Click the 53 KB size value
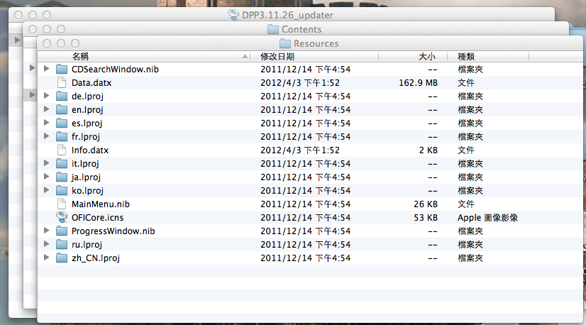The width and height of the screenshot is (586, 325). click(426, 217)
